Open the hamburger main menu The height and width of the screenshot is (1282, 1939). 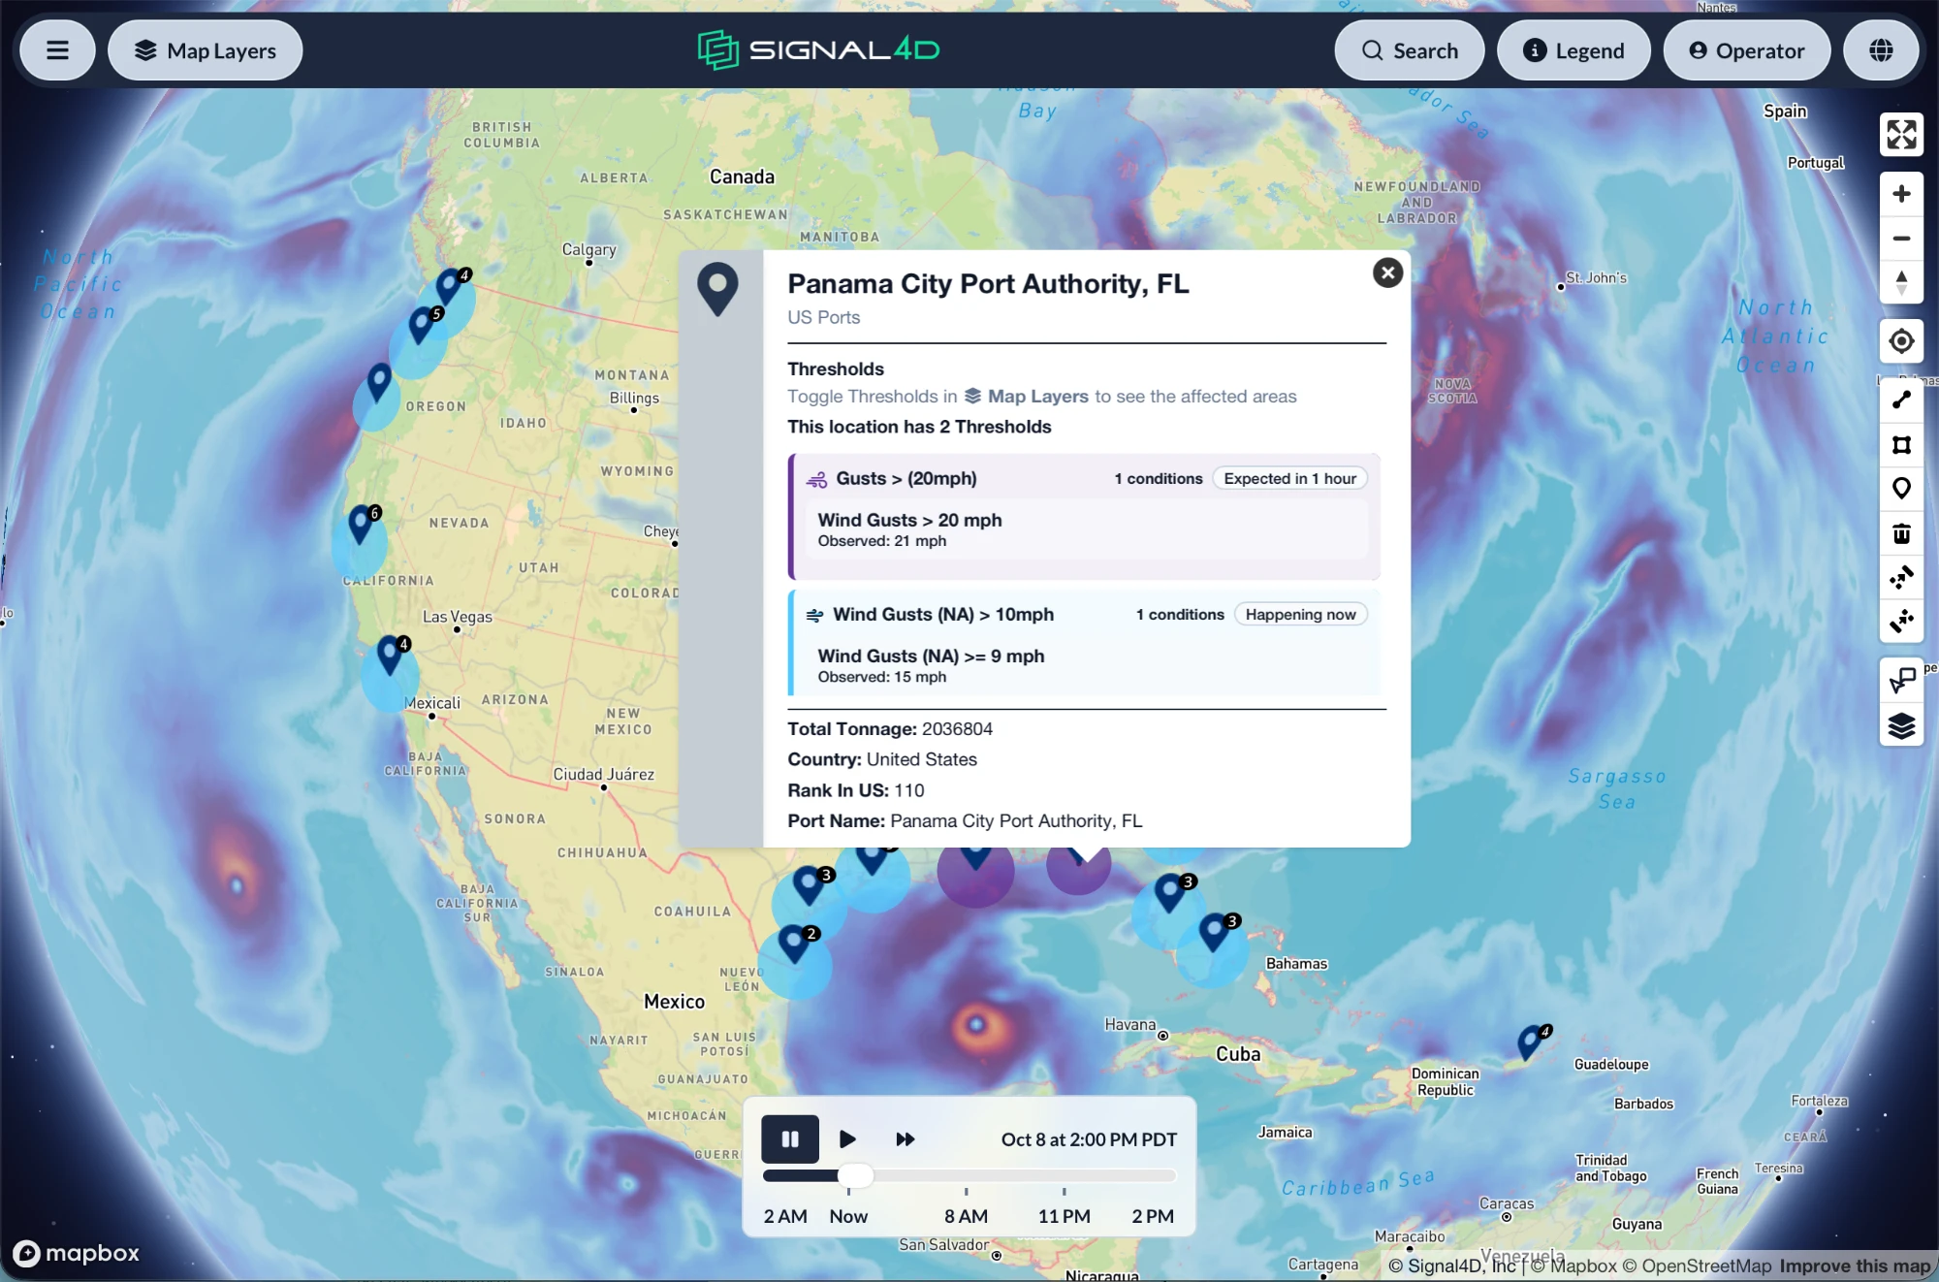[x=57, y=50]
